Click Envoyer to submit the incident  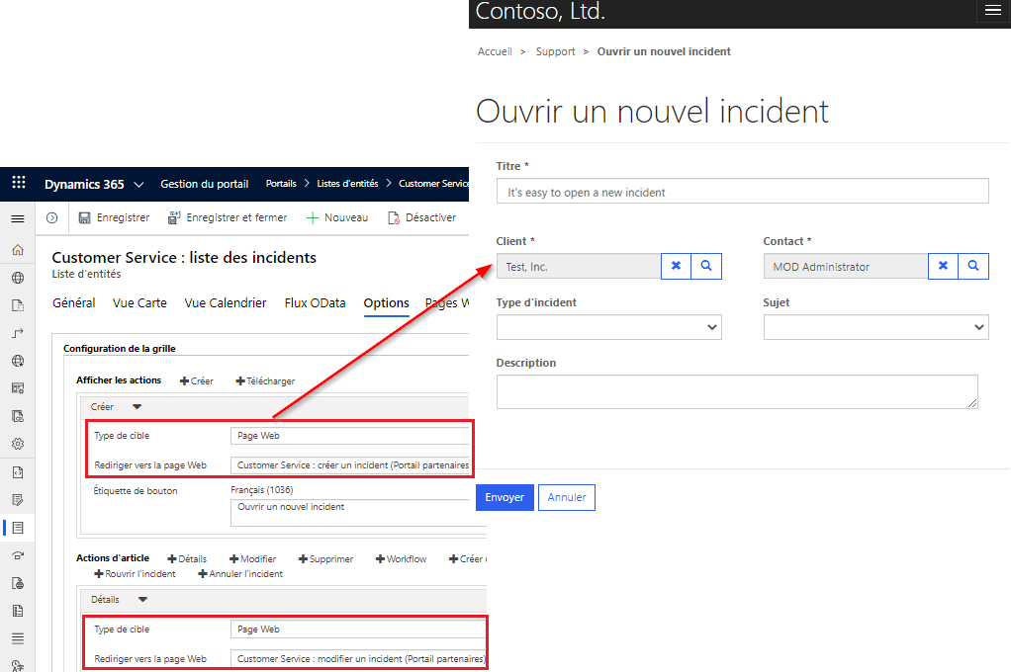[x=505, y=497]
